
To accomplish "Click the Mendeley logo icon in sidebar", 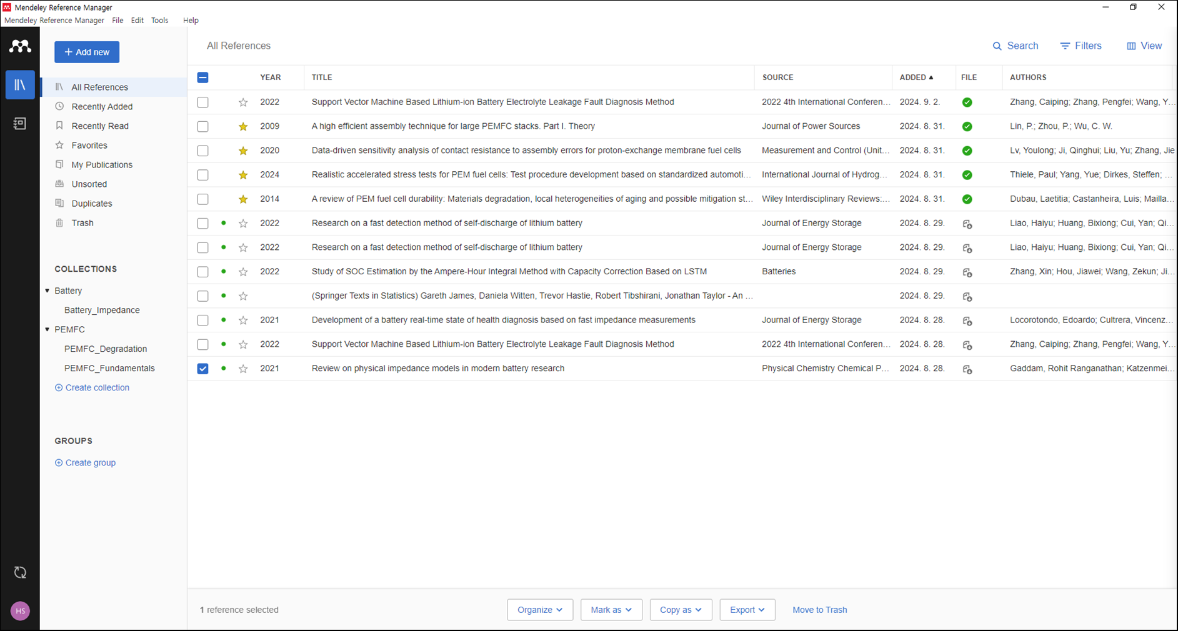I will (x=20, y=46).
